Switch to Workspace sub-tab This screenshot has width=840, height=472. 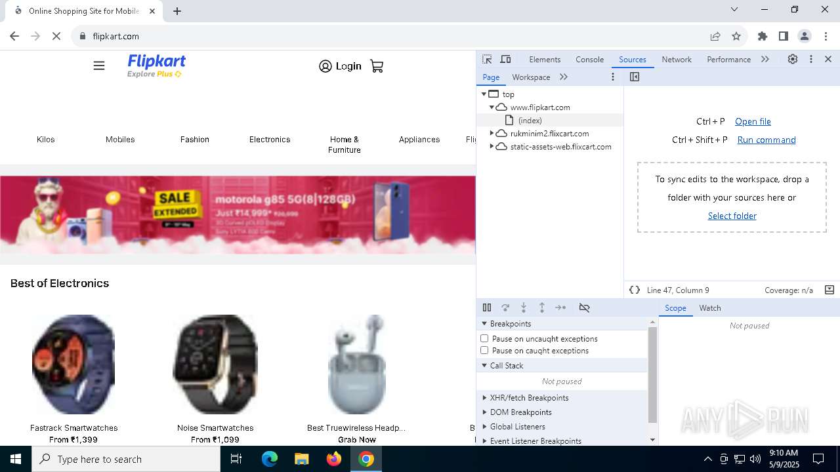tap(531, 77)
